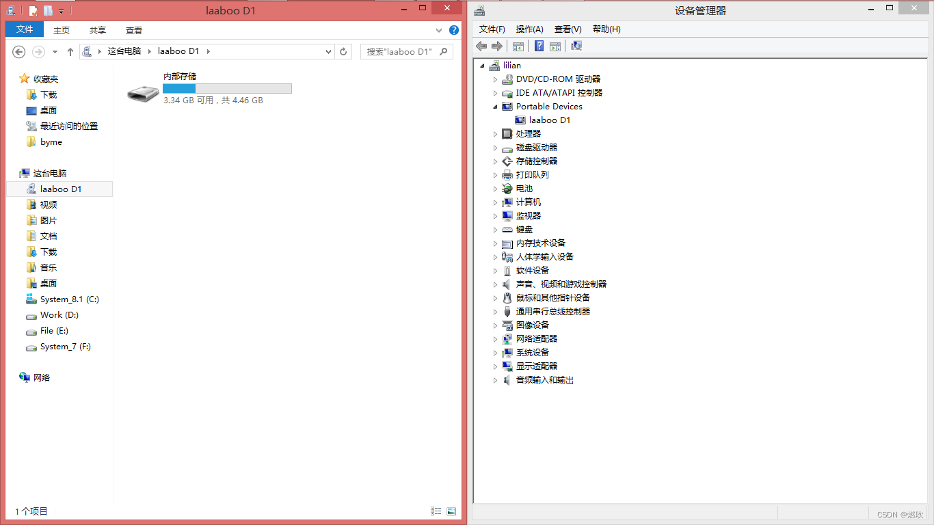
Task: Click laaboo D1 breadcrumb in address bar
Action: [178, 51]
